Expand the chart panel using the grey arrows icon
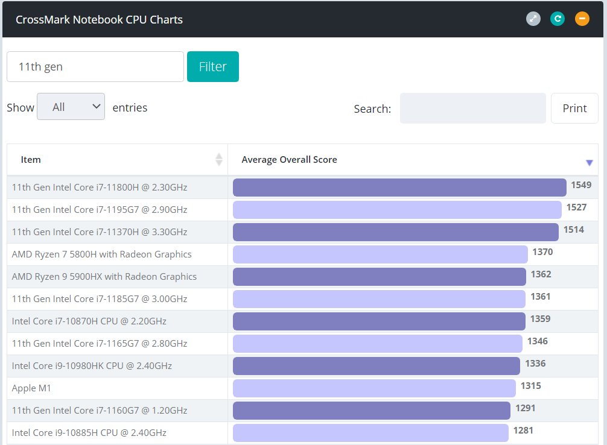Image resolution: width=607 pixels, height=445 pixels. [x=533, y=19]
